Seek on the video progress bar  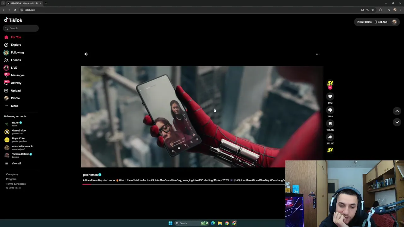point(183,184)
